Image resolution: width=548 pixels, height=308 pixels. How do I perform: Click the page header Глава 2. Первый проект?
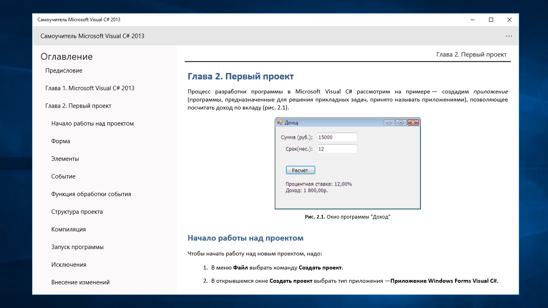pos(471,55)
